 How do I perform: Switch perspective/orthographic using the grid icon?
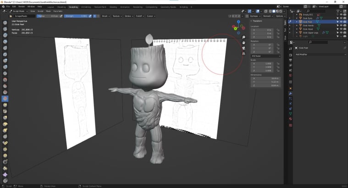[243, 54]
